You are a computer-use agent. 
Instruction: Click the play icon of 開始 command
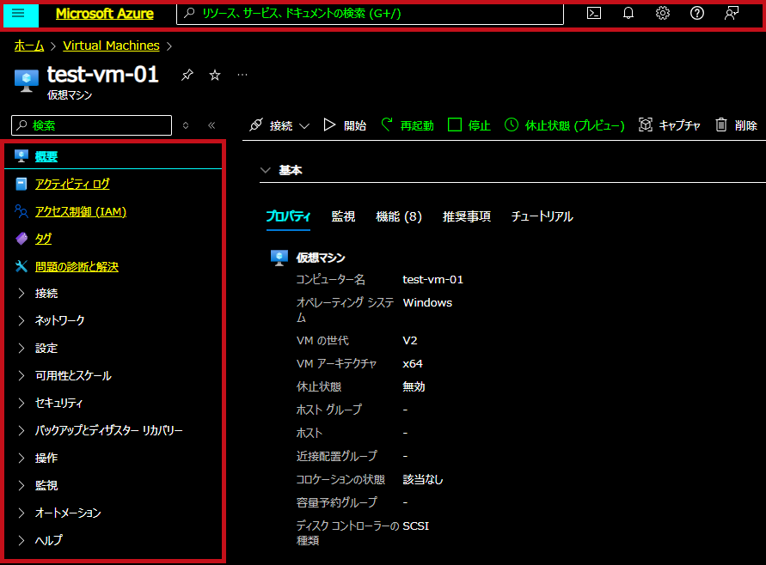[x=330, y=125]
